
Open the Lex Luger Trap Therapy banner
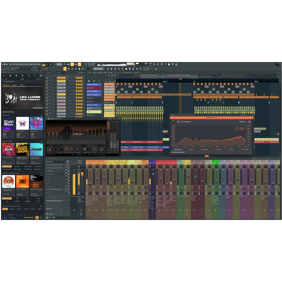pos(23,98)
